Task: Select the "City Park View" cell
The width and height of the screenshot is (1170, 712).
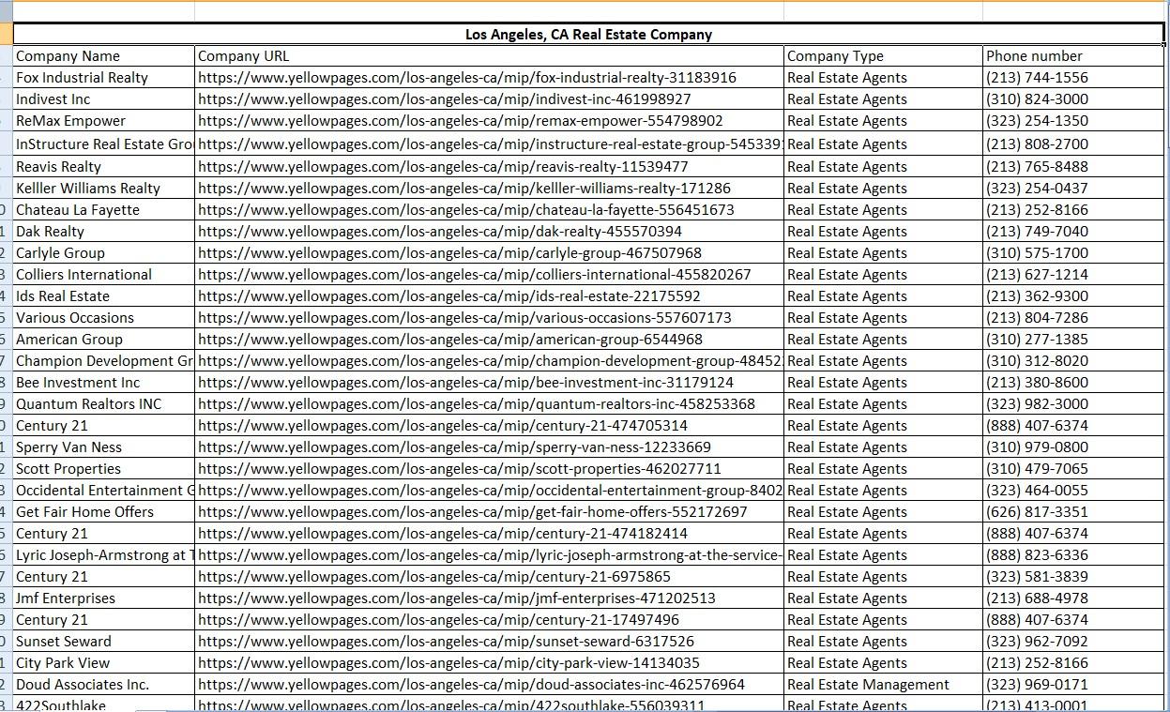Action: pos(63,662)
